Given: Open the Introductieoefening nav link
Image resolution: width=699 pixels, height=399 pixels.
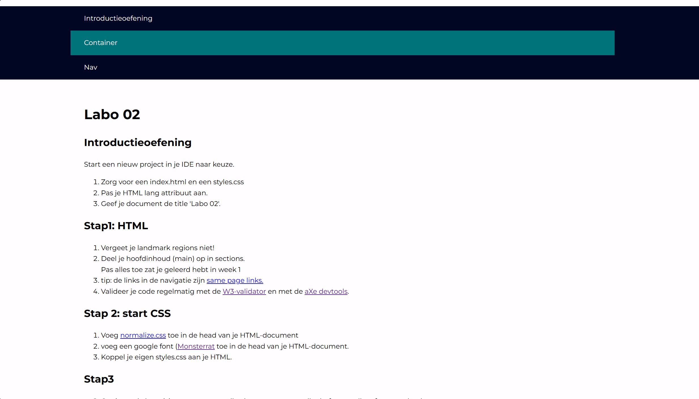Looking at the screenshot, I should point(118,18).
